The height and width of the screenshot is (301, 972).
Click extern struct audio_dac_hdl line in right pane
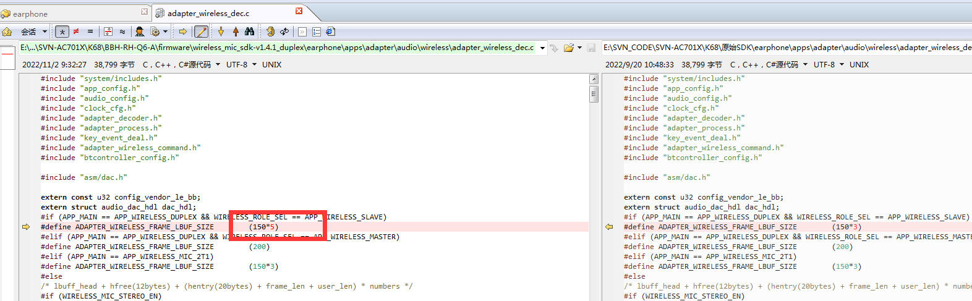[701, 207]
